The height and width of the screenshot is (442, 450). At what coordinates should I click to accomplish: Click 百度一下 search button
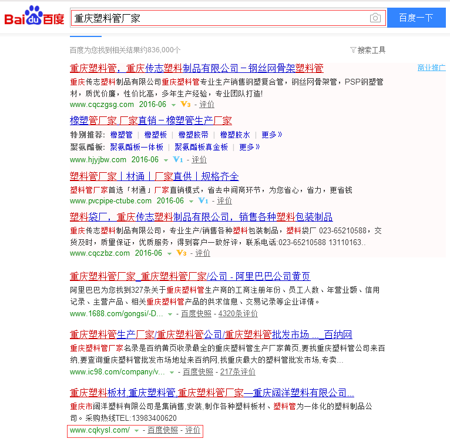[x=415, y=18]
